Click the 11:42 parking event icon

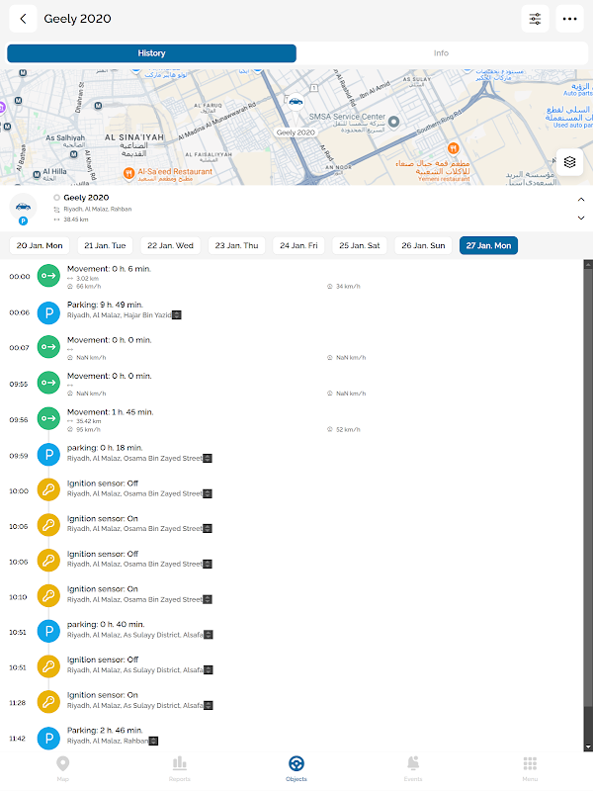[x=48, y=738]
